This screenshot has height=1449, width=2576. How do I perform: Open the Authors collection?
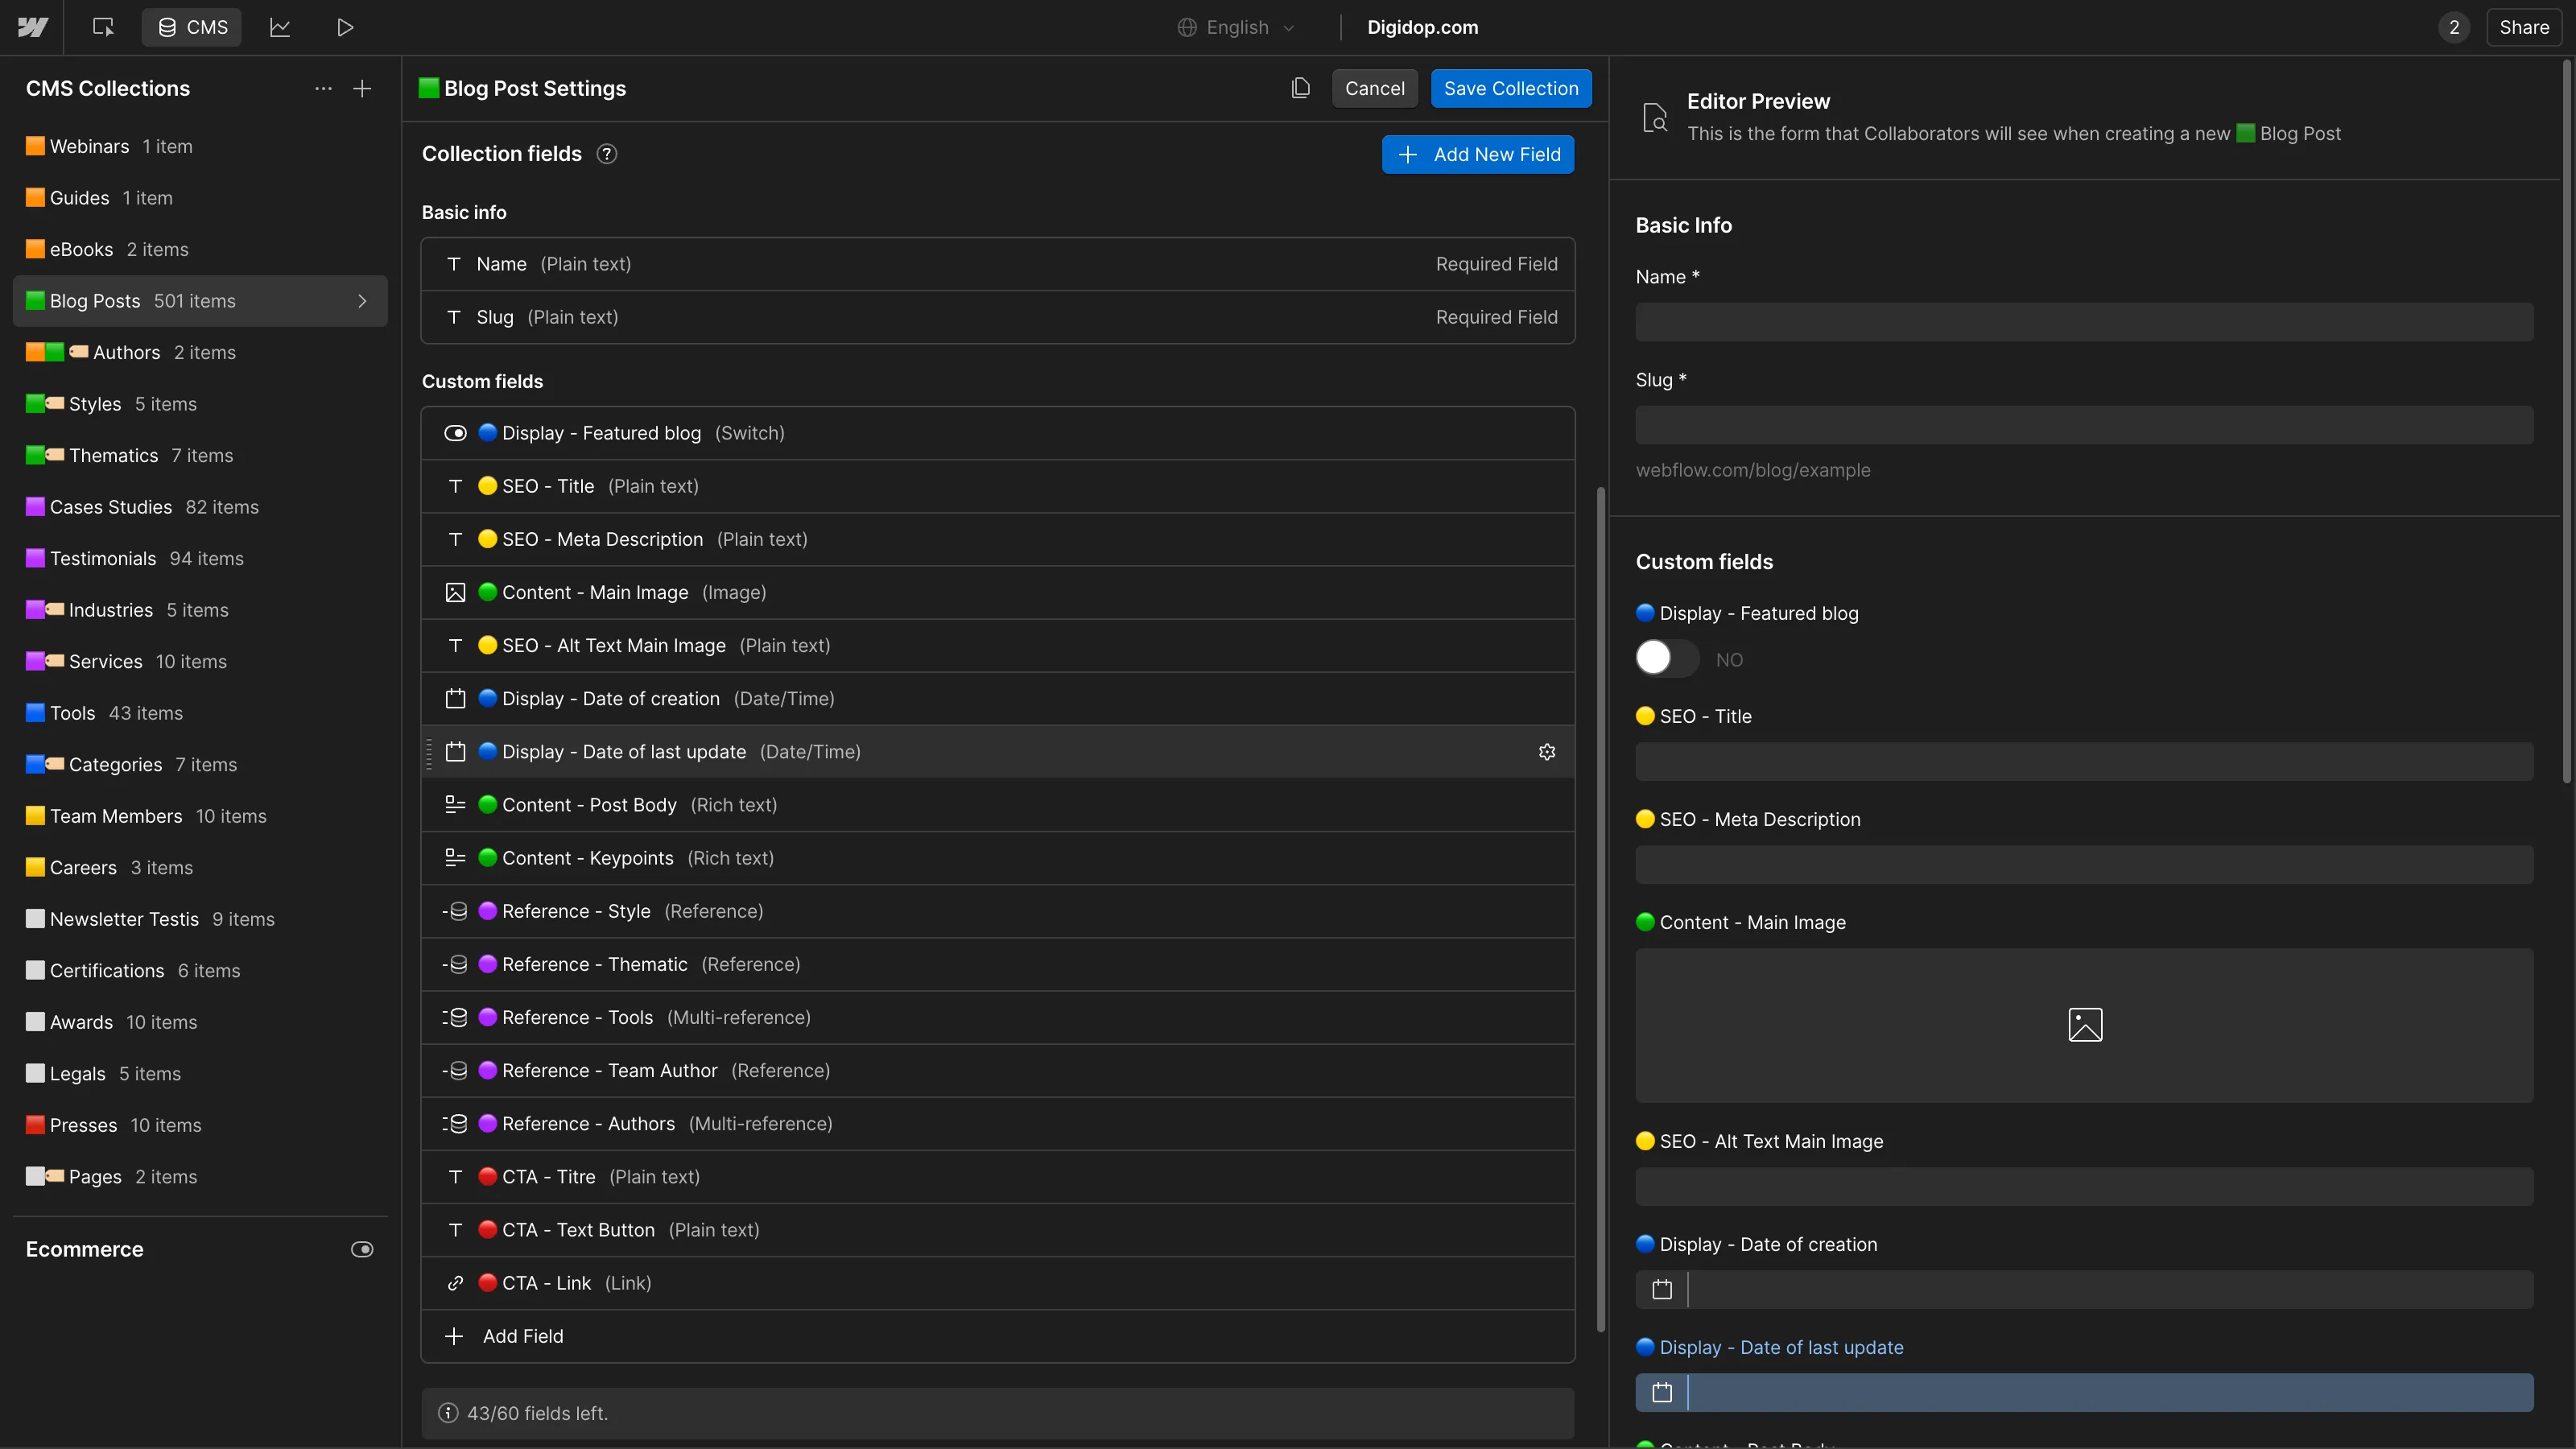pyautogui.click(x=200, y=352)
